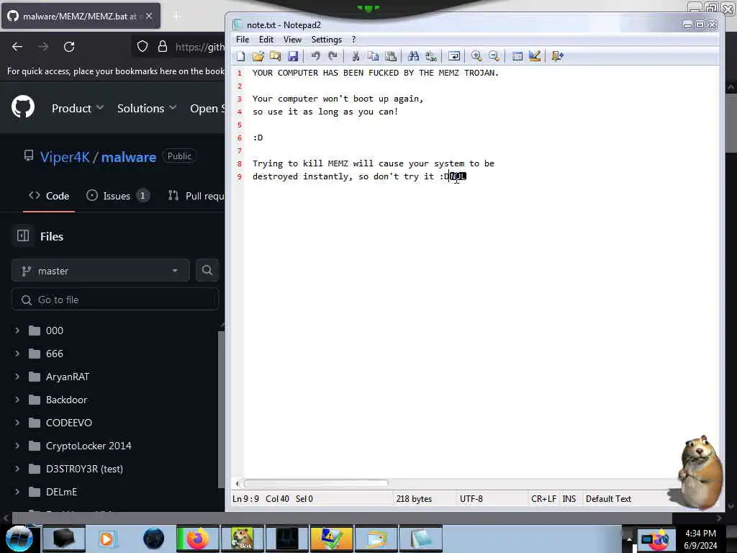Expand the 666 folder
The height and width of the screenshot is (553, 737).
(x=17, y=354)
